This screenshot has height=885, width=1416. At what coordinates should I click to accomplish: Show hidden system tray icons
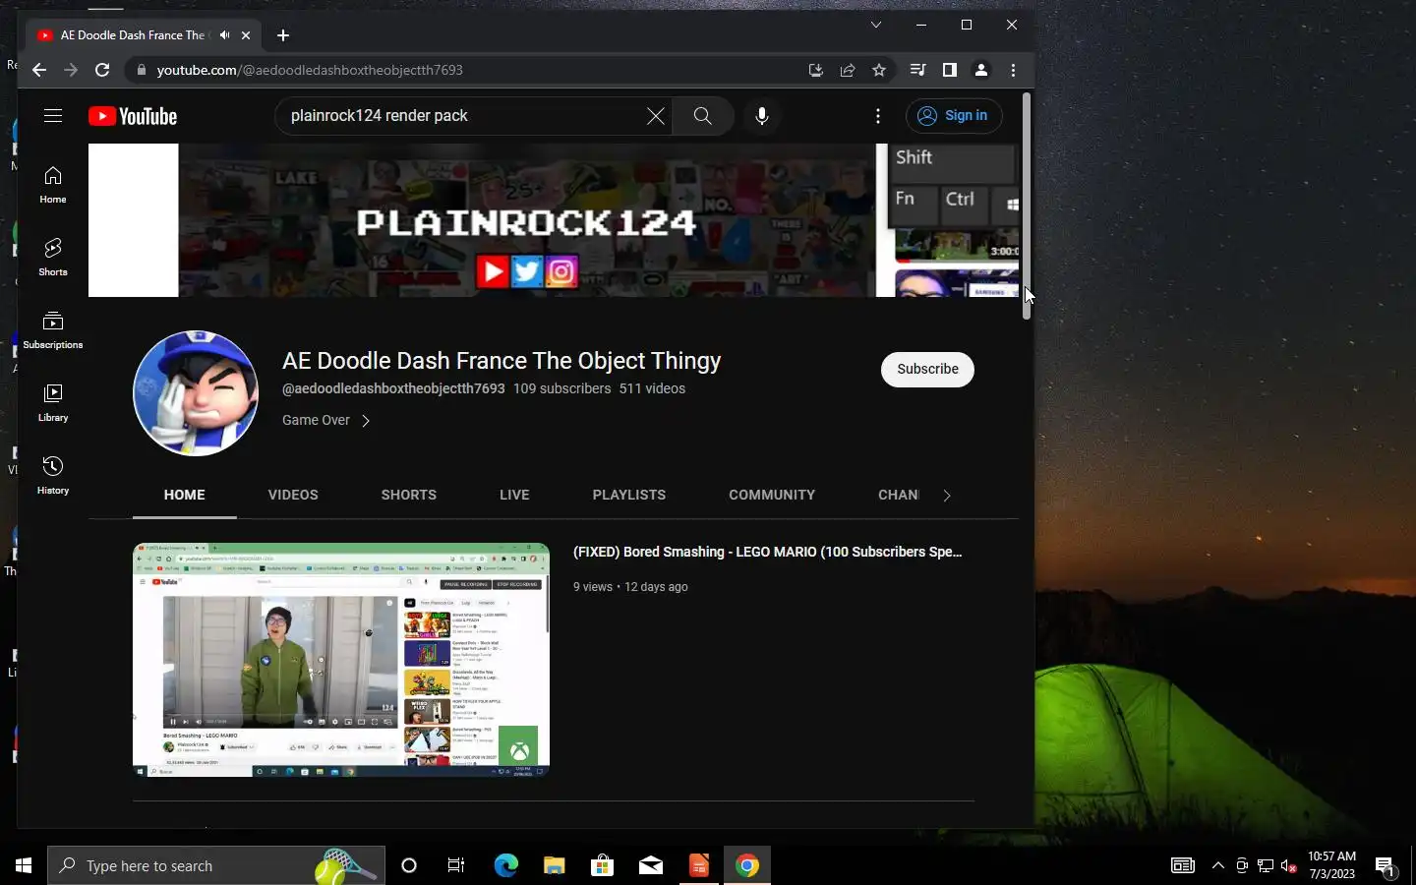click(1217, 865)
